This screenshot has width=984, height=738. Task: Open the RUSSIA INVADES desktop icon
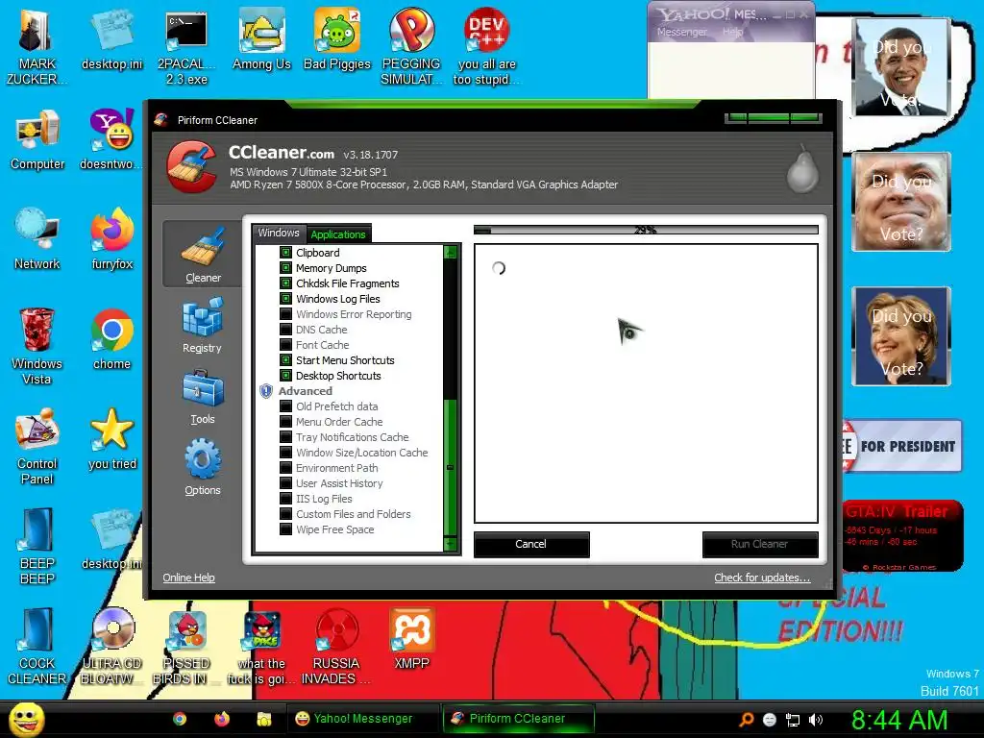tap(337, 647)
